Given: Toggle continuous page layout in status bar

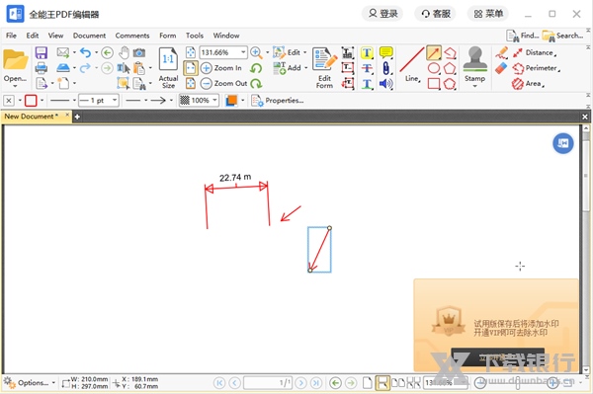Looking at the screenshot, I should [x=382, y=383].
